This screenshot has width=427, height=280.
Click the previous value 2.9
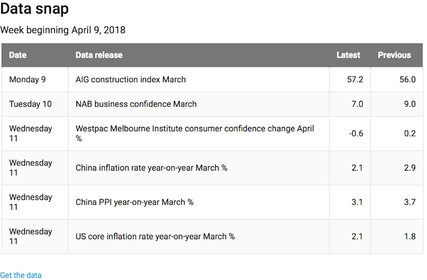410,168
